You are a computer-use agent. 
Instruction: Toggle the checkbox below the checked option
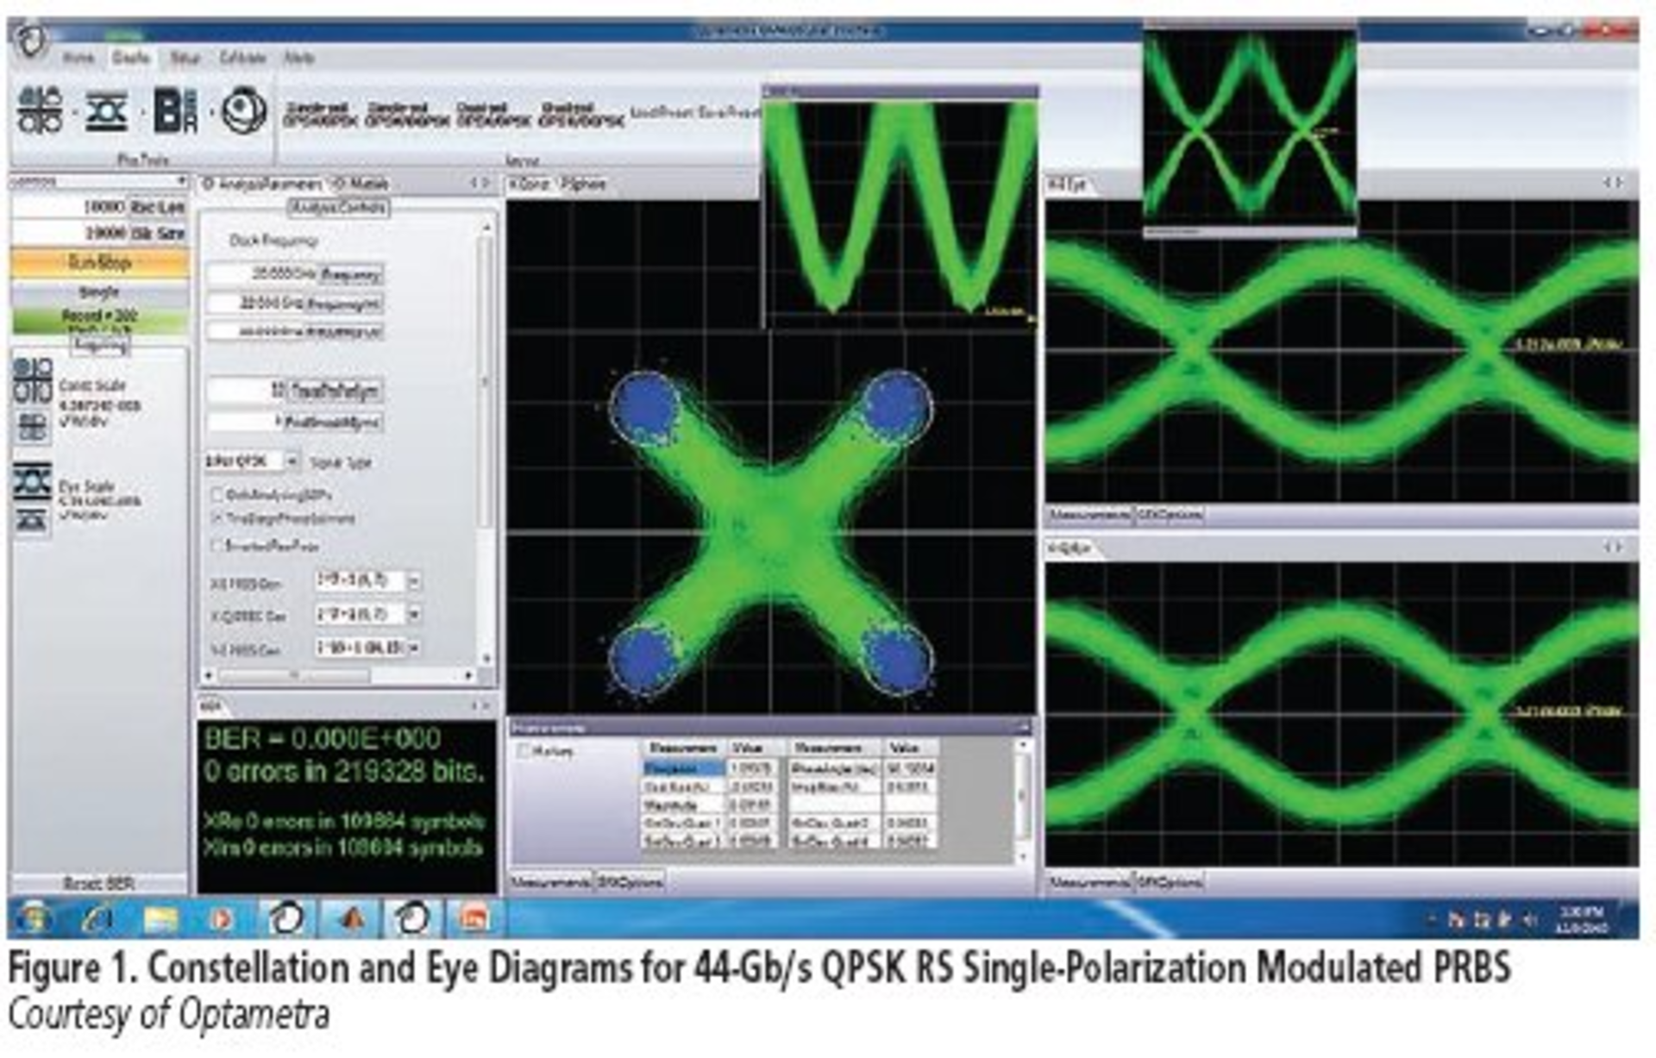[217, 546]
